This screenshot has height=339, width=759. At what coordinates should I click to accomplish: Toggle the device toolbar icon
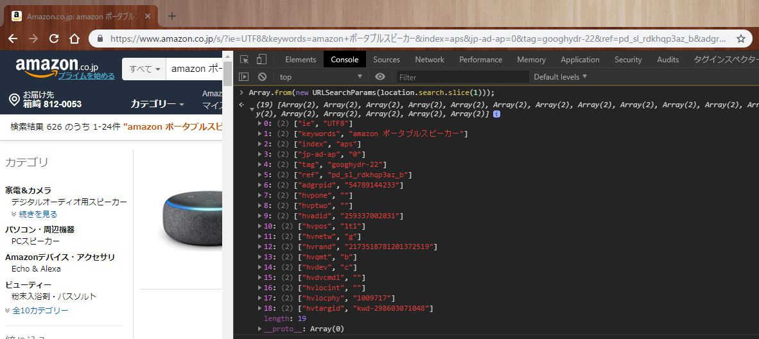click(x=261, y=60)
